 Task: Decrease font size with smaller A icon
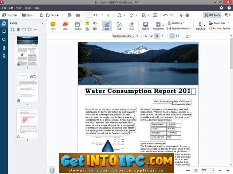(151, 36)
